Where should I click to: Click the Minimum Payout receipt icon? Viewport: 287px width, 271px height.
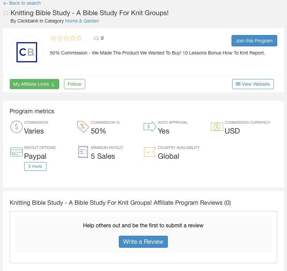83,152
